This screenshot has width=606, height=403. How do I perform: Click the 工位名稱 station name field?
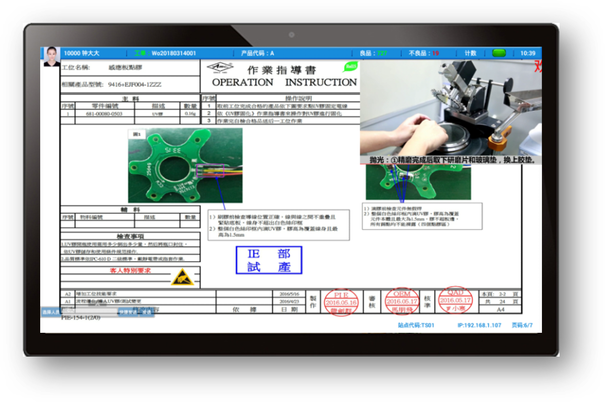pos(130,68)
